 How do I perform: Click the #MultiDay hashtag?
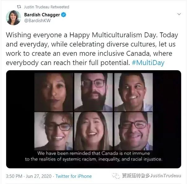(148, 63)
